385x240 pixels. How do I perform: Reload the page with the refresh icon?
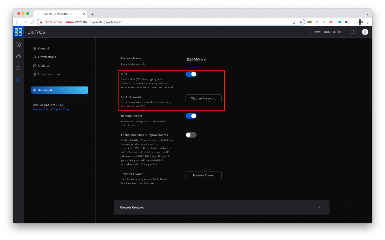[32, 22]
